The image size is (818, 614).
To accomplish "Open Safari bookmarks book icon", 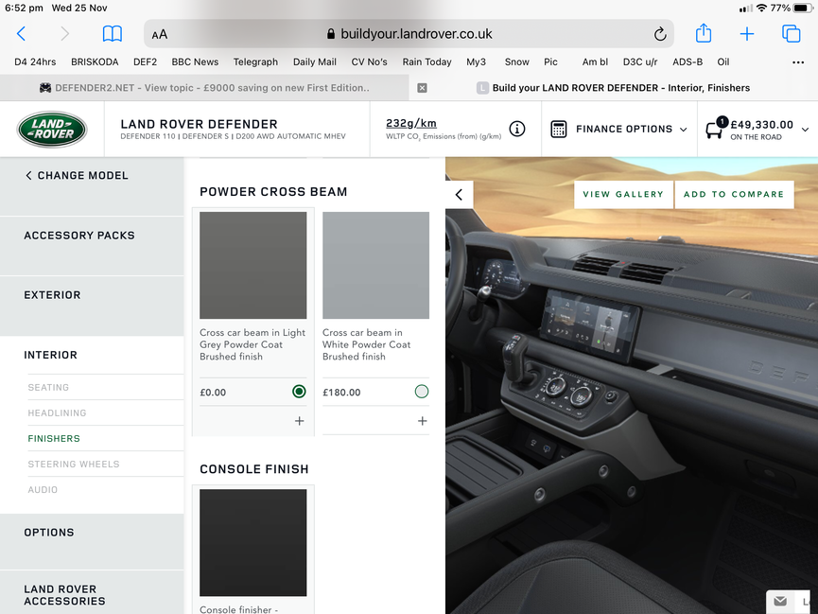I will click(113, 34).
